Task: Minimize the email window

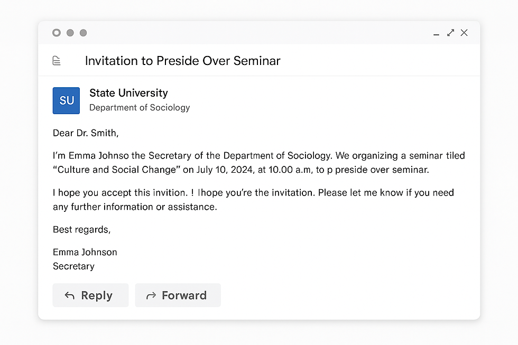Action: coord(436,33)
